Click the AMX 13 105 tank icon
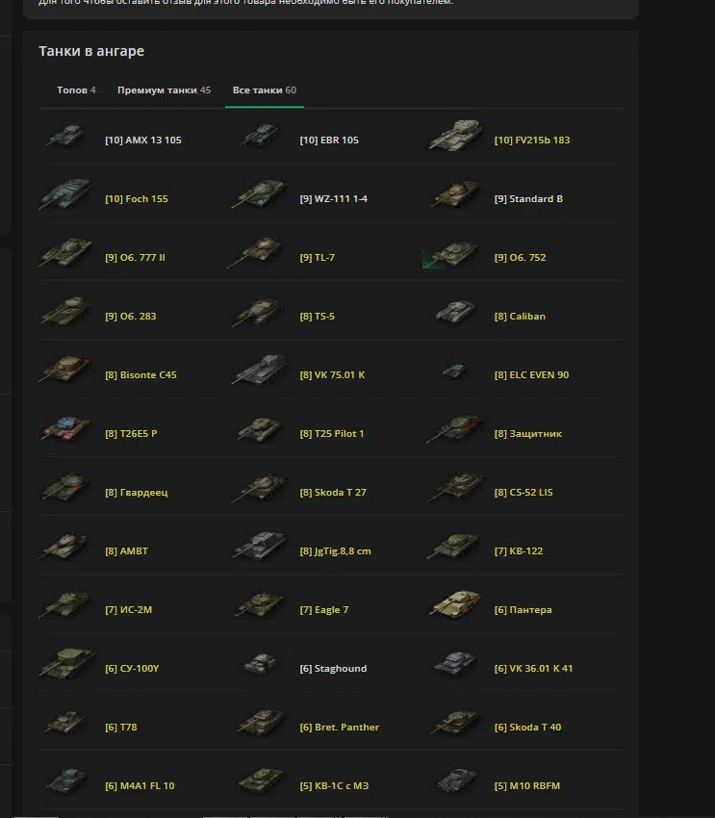This screenshot has width=715, height=818. (65, 136)
